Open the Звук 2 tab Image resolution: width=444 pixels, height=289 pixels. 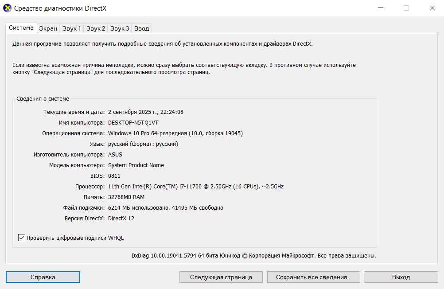pos(96,28)
